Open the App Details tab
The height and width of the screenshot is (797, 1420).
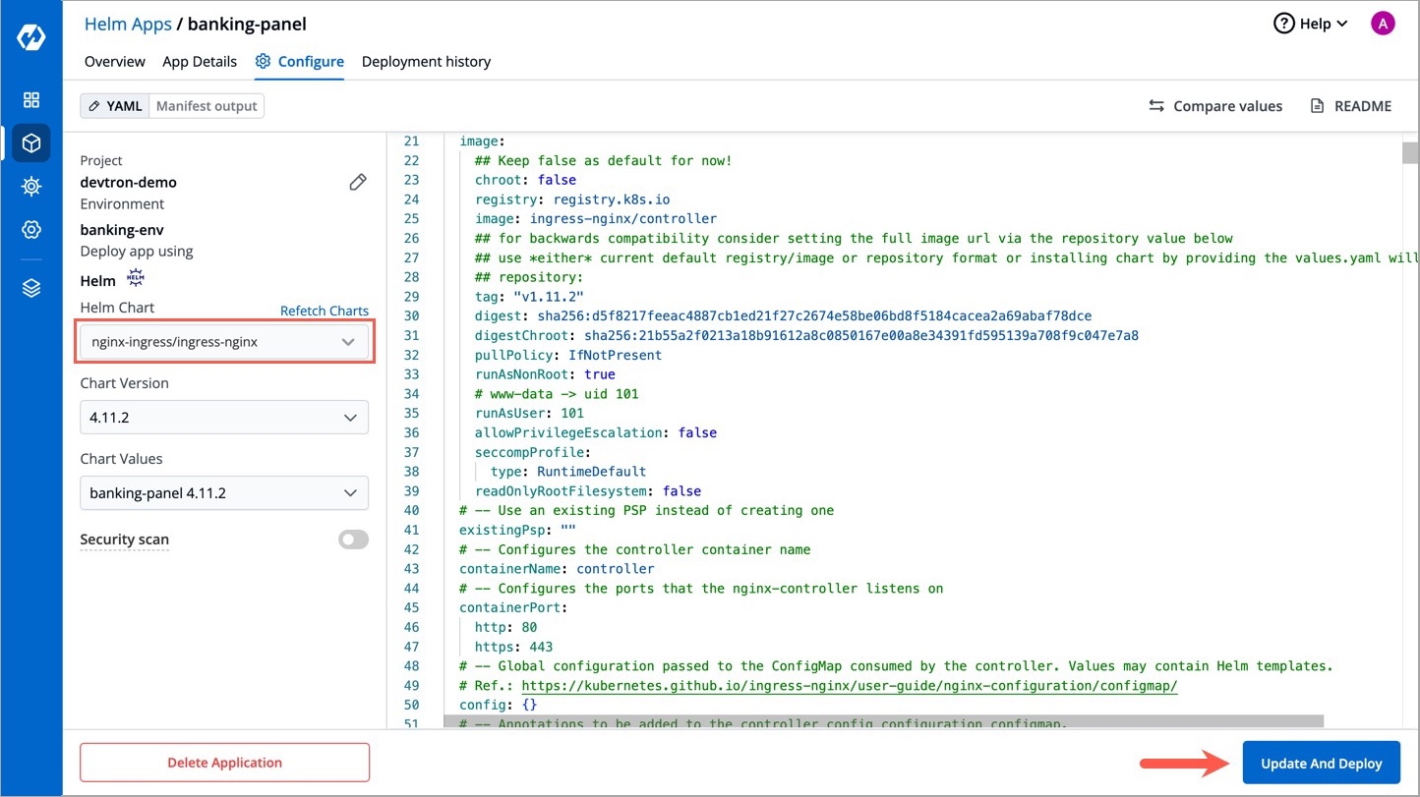[200, 61]
